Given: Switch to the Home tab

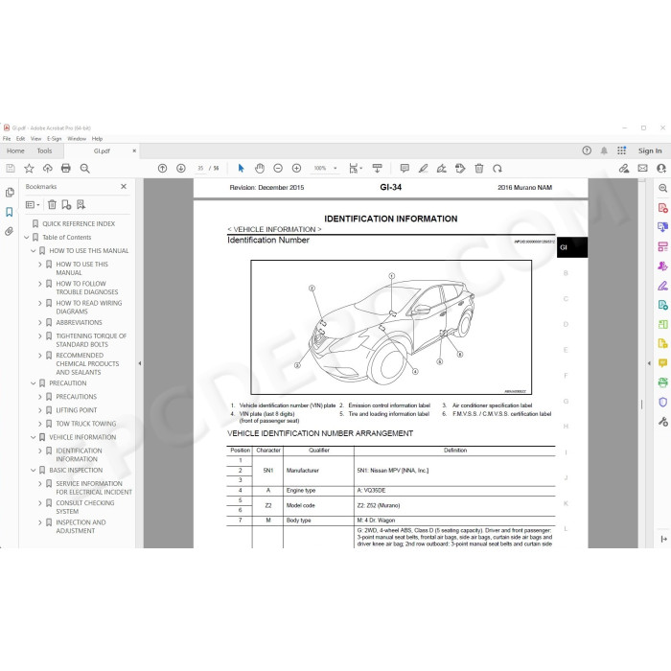Looking at the screenshot, I should click(x=15, y=150).
